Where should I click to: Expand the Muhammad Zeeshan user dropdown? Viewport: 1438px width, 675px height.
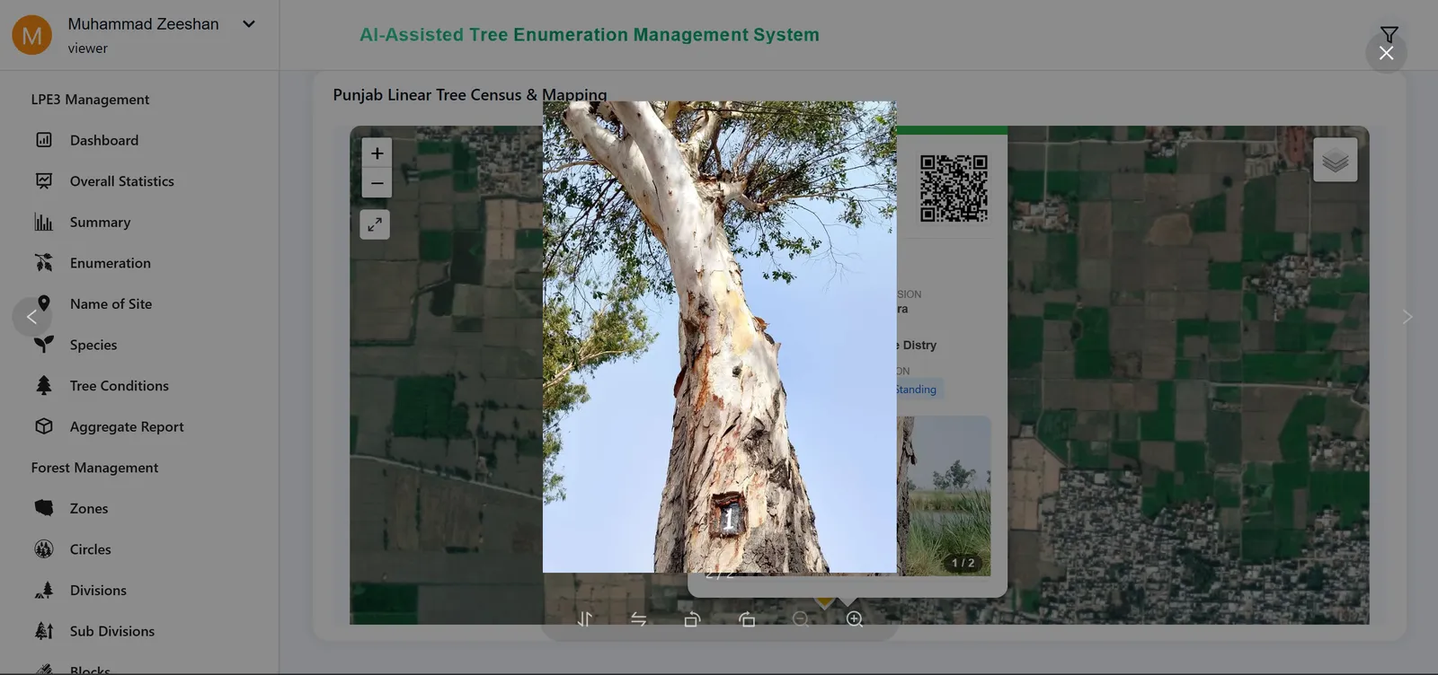pyautogui.click(x=249, y=24)
